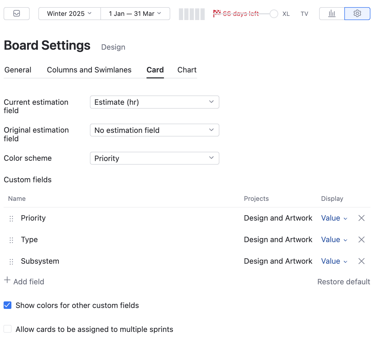Switch to the Columns and Swimlanes tab
374x343 pixels.
coord(89,70)
